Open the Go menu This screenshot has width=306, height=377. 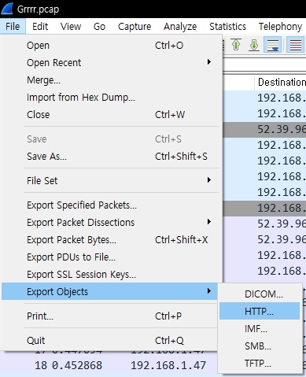click(x=99, y=27)
